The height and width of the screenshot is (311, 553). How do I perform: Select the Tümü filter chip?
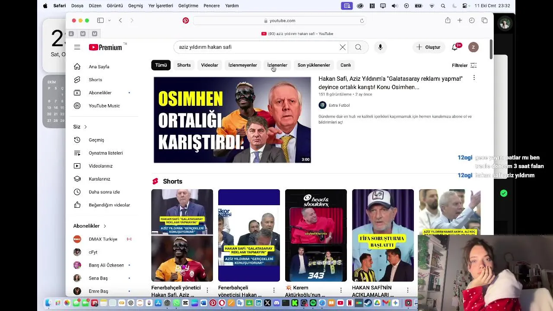[161, 65]
